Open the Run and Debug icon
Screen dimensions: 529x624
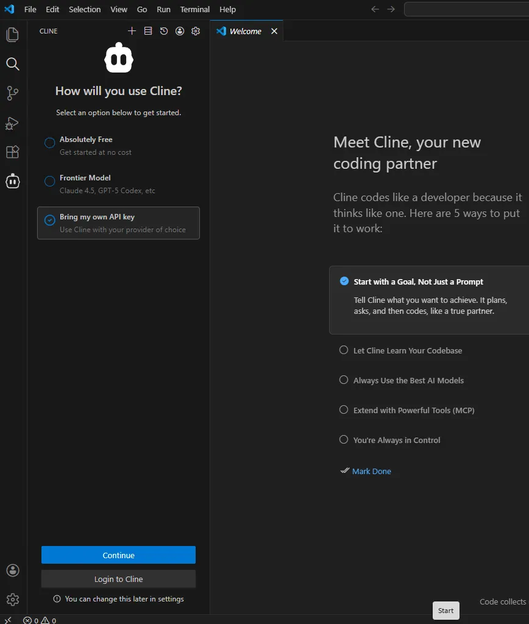tap(12, 123)
